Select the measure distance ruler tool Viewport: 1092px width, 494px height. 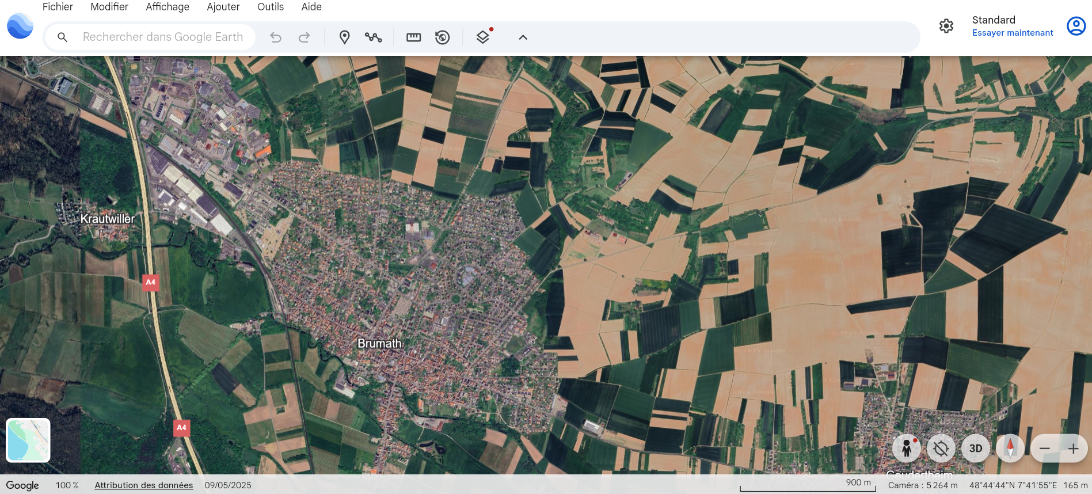coord(413,37)
